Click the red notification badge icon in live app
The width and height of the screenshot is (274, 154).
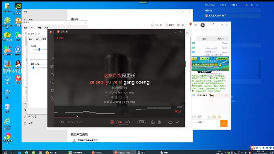tap(190, 25)
